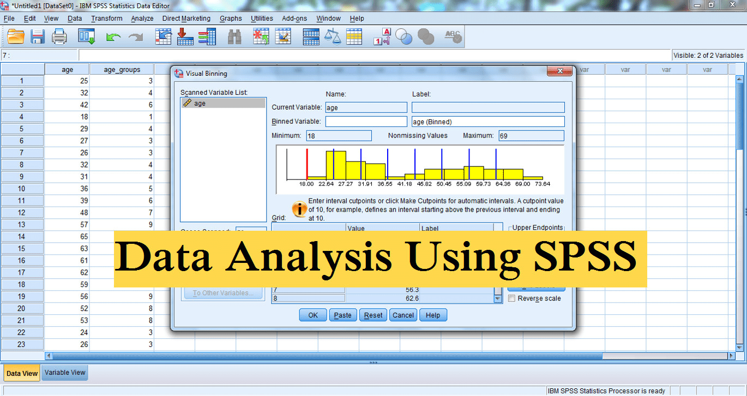Click the Insert Cases toolbar icon

pyautogui.click(x=262, y=37)
